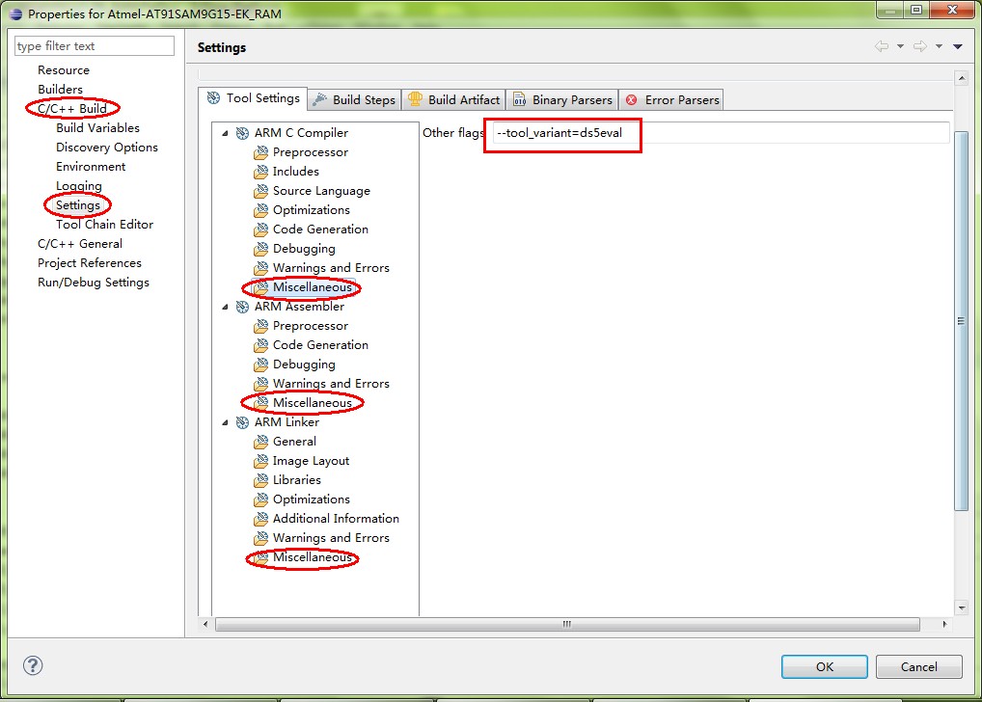982x702 pixels.
Task: Collapse the ARM Assembler tree node
Action: pos(225,307)
